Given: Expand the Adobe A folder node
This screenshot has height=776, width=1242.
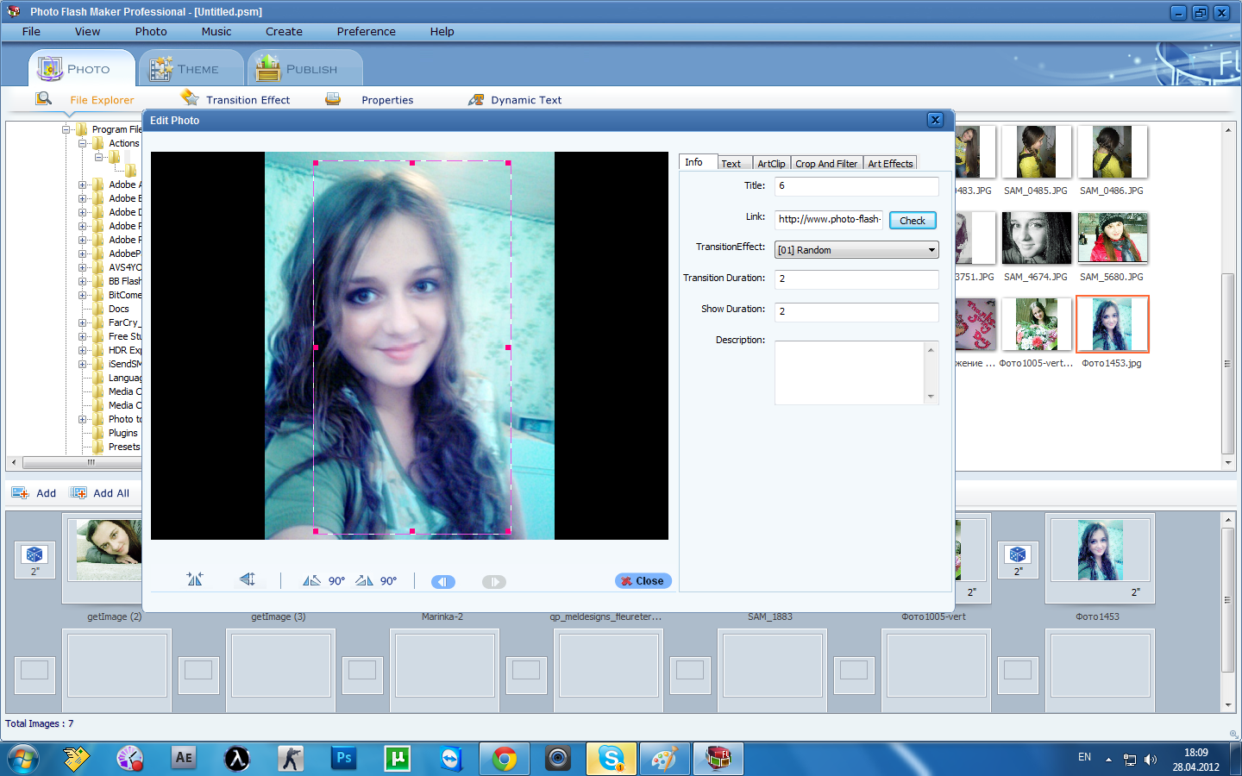Looking at the screenshot, I should pos(83,185).
